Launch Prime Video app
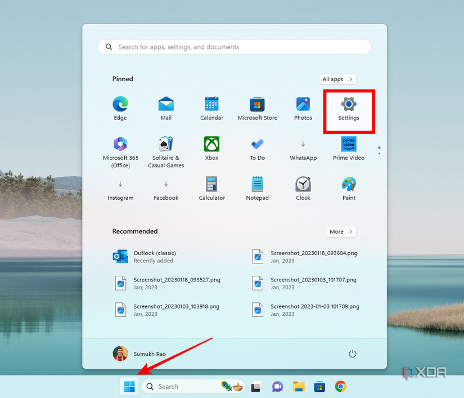Viewport: 464px width, 398px height. pyautogui.click(x=349, y=148)
